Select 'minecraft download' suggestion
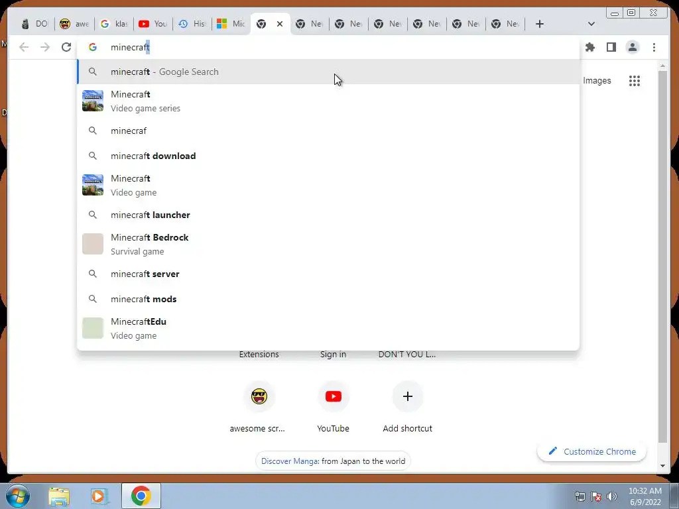 (328, 156)
